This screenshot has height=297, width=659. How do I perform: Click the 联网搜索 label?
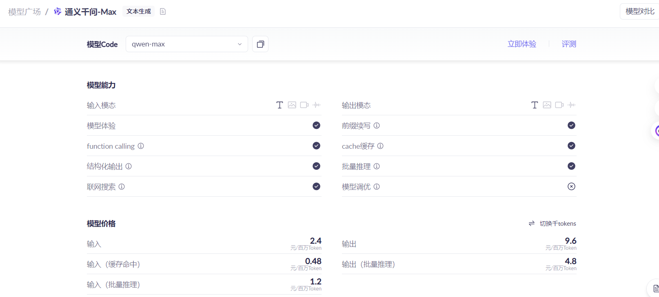tap(101, 187)
